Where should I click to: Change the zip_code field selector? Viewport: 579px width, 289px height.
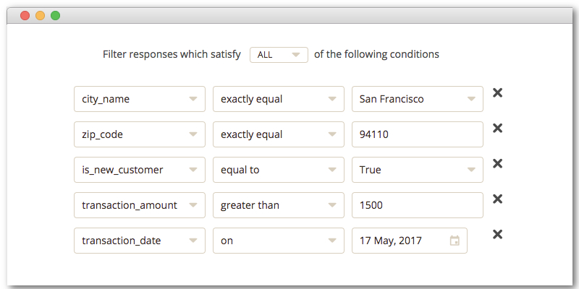click(140, 134)
